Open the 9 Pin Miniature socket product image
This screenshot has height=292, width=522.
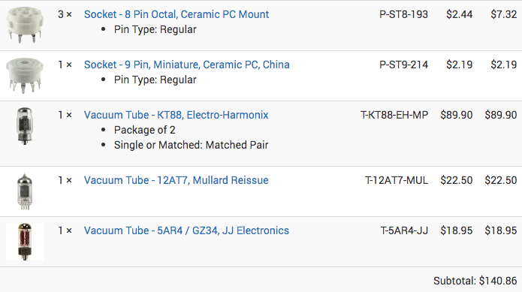tap(25, 76)
